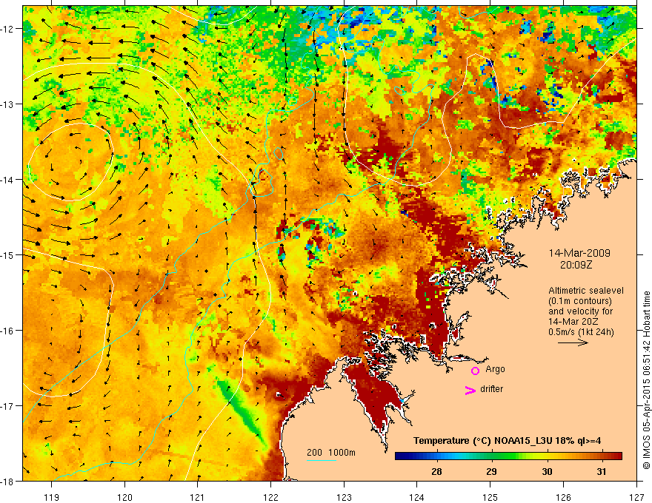Click the '14-Mar 20Z' legend text
This screenshot has width=652, height=503.
tap(573, 322)
